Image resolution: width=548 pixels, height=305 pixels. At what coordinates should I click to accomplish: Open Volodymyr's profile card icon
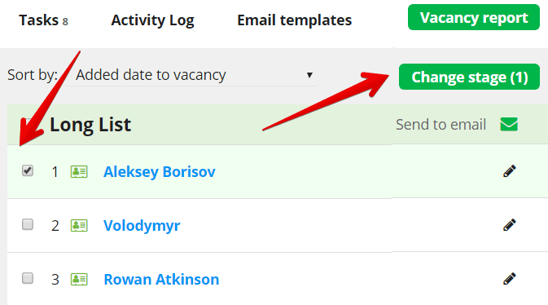(79, 226)
